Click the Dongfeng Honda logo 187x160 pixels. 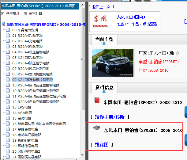pos(100,21)
